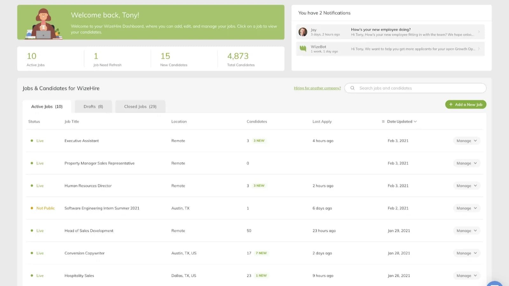Open Manage dropdown for Property Manager Sales Representative
Screen dimensions: 509x286
[466, 163]
